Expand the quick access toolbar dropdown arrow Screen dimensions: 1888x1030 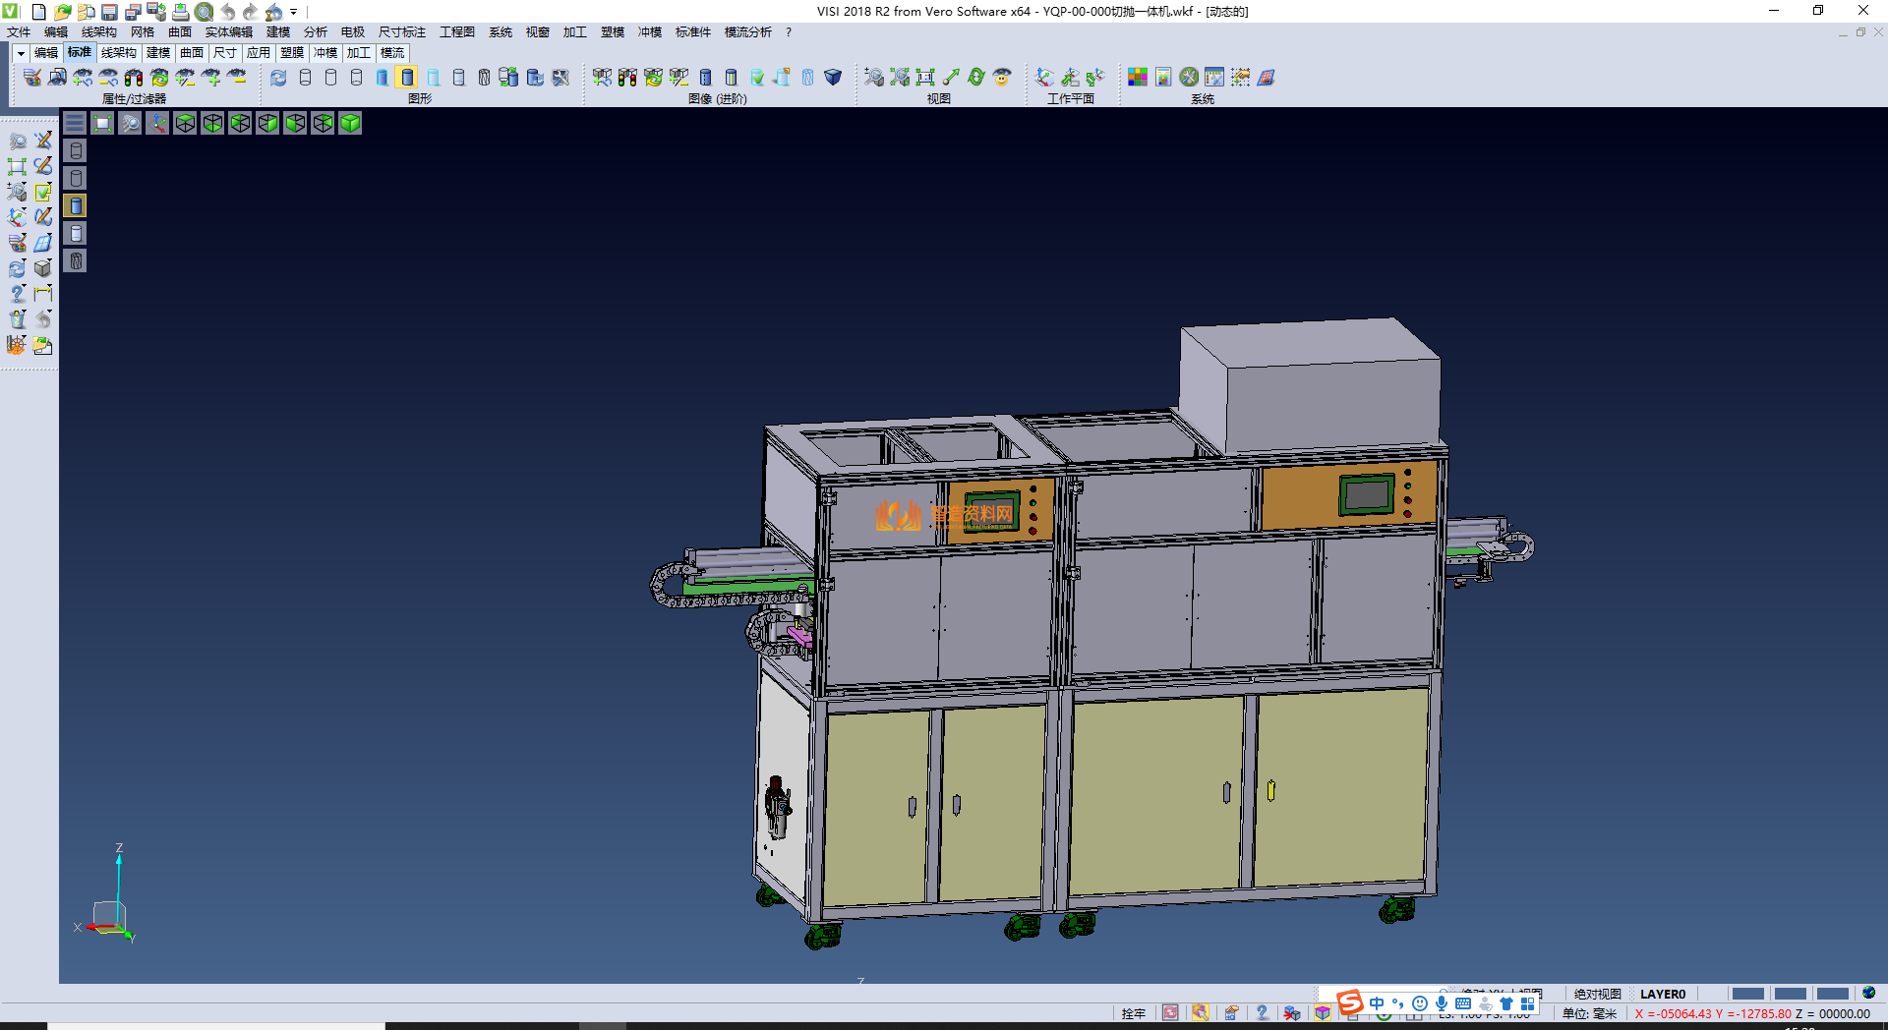pyautogui.click(x=294, y=12)
